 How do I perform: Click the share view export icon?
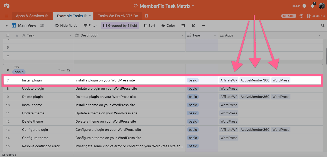point(194,25)
